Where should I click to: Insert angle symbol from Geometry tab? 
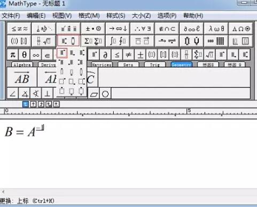(13, 94)
